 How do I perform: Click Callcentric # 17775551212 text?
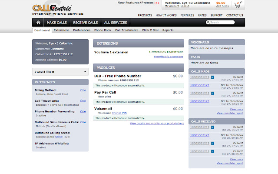click(54, 54)
